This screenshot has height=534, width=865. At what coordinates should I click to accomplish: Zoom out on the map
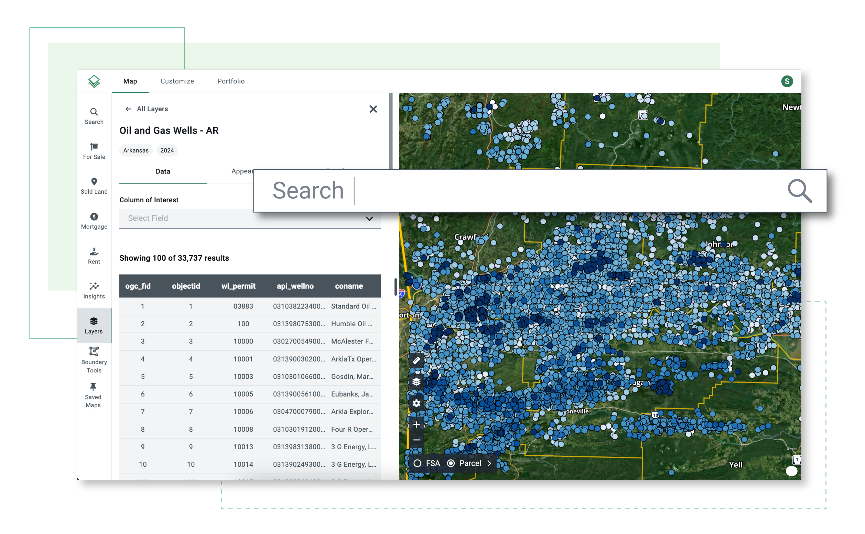(416, 440)
